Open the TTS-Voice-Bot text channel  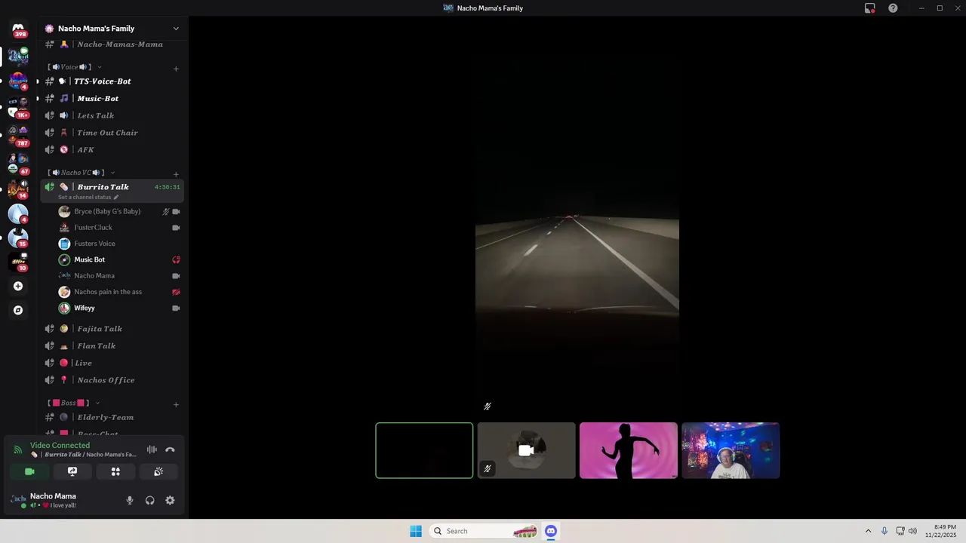point(112,81)
